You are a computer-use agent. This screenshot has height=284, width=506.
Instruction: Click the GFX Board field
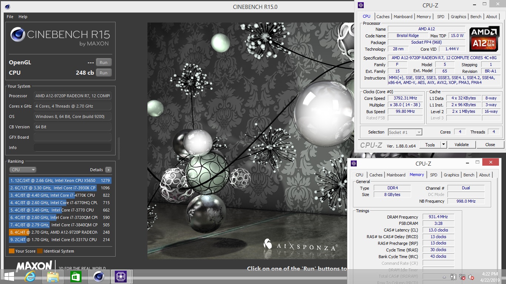[73, 137]
